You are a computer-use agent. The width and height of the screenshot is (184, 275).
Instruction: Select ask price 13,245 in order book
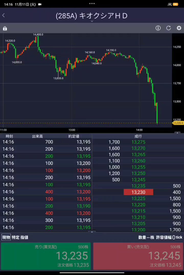[x=138, y=180]
